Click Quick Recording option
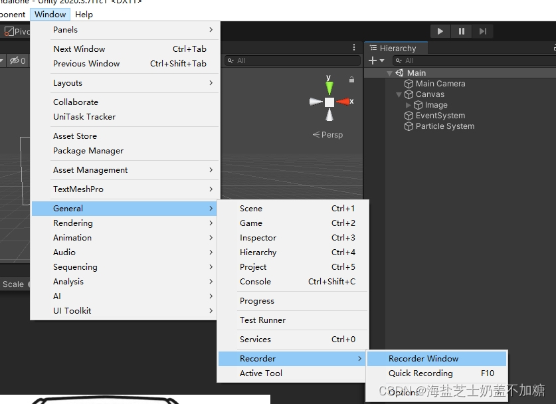 pos(422,373)
